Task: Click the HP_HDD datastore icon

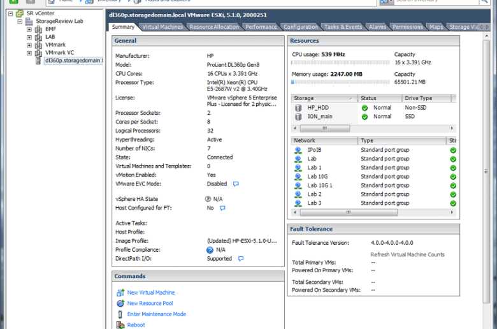Action: tap(298, 108)
